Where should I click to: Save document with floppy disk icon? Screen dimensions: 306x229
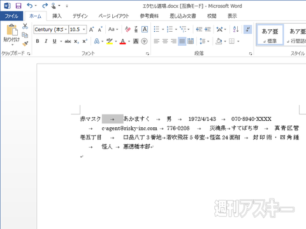pos(18,6)
